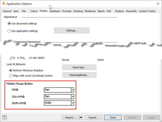
Task: Click the Ctrl+MMB label
Action: pyautogui.click(x=18, y=97)
